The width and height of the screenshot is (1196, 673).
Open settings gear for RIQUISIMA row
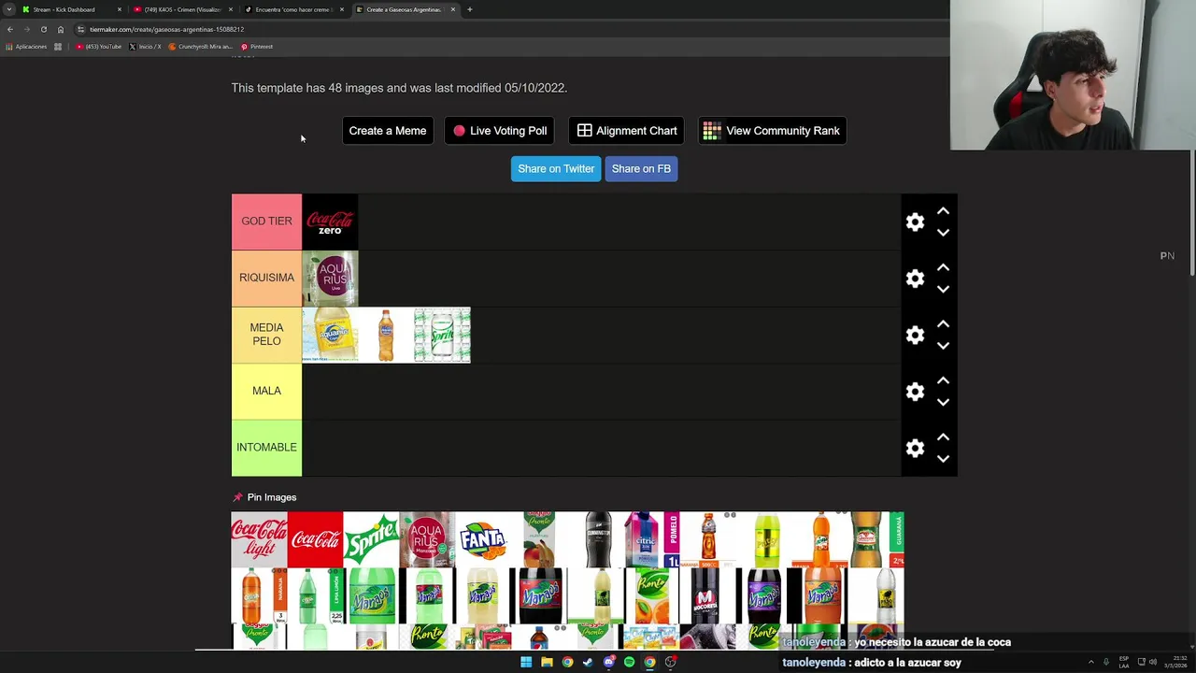click(915, 279)
